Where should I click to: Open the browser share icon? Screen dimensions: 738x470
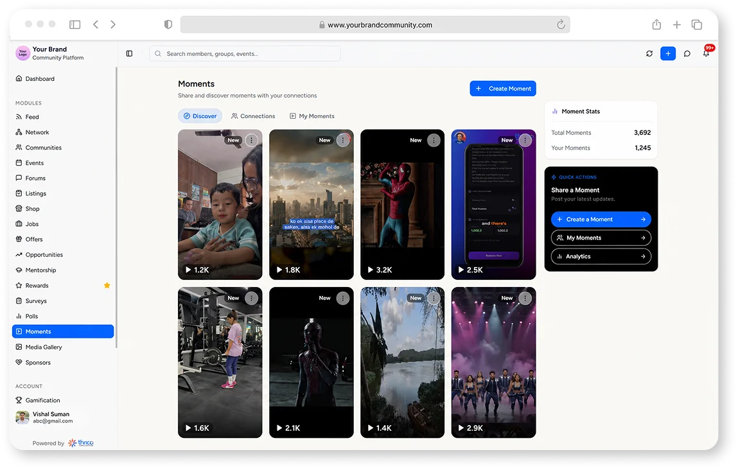(656, 24)
